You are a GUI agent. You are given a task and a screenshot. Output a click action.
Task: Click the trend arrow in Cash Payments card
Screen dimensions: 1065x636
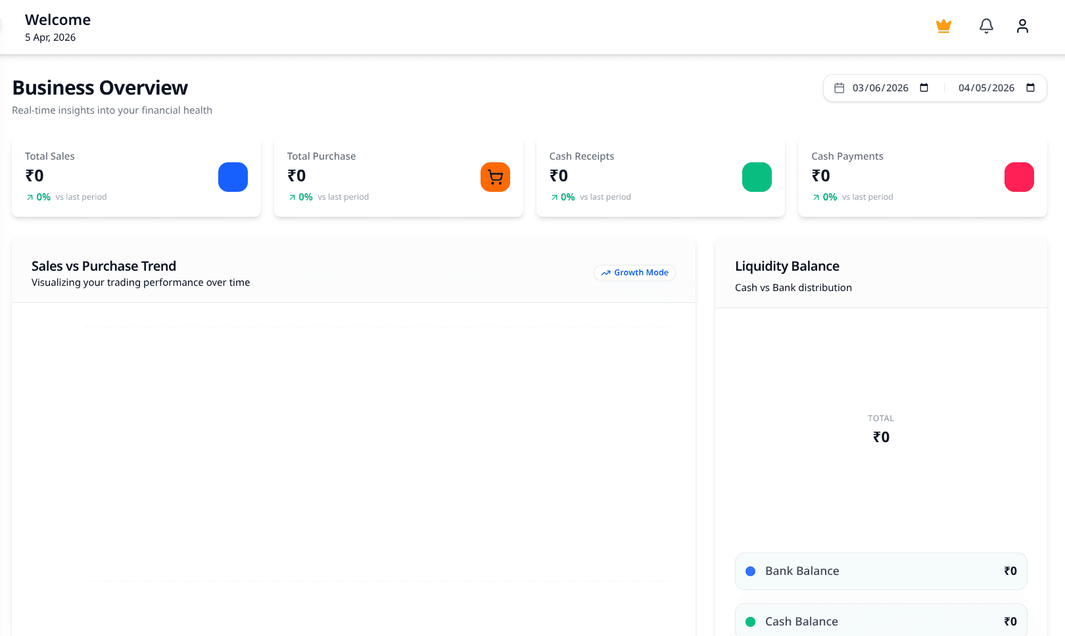816,197
